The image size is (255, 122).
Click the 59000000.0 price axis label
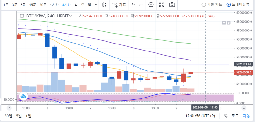[244, 13]
